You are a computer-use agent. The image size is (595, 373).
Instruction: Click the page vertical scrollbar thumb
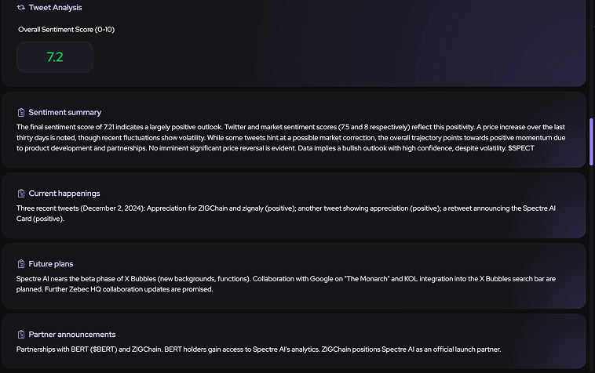pyautogui.click(x=591, y=142)
